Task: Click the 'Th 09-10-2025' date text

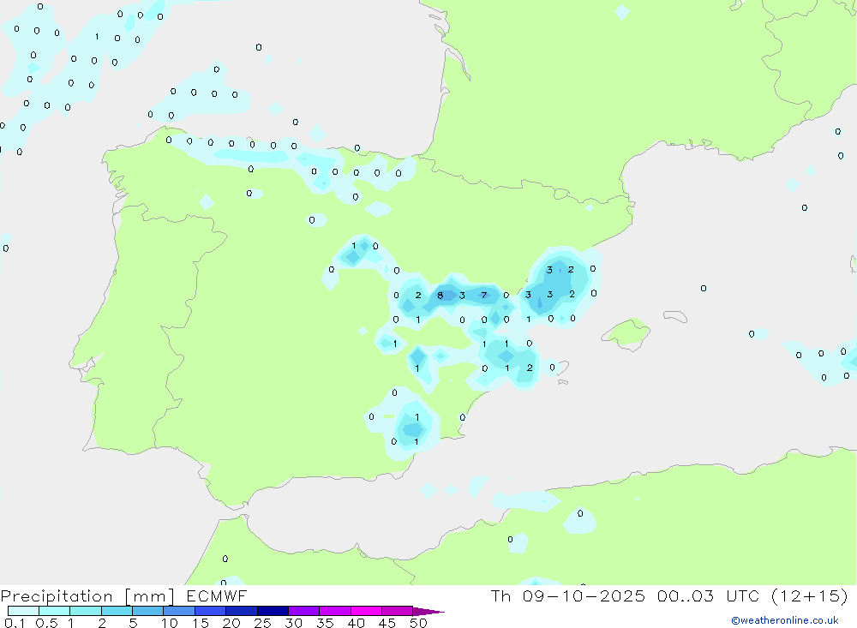Action: point(568,595)
